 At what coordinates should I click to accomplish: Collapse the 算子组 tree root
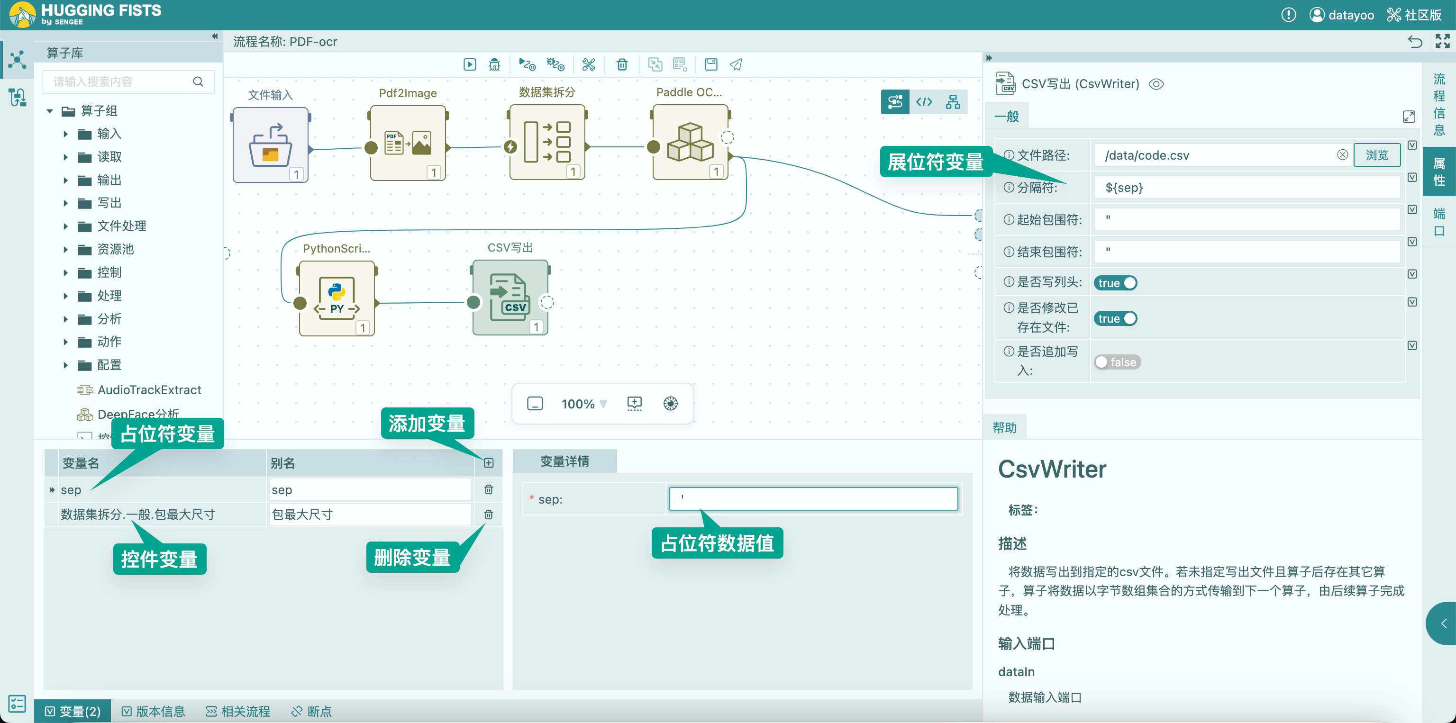coord(50,111)
